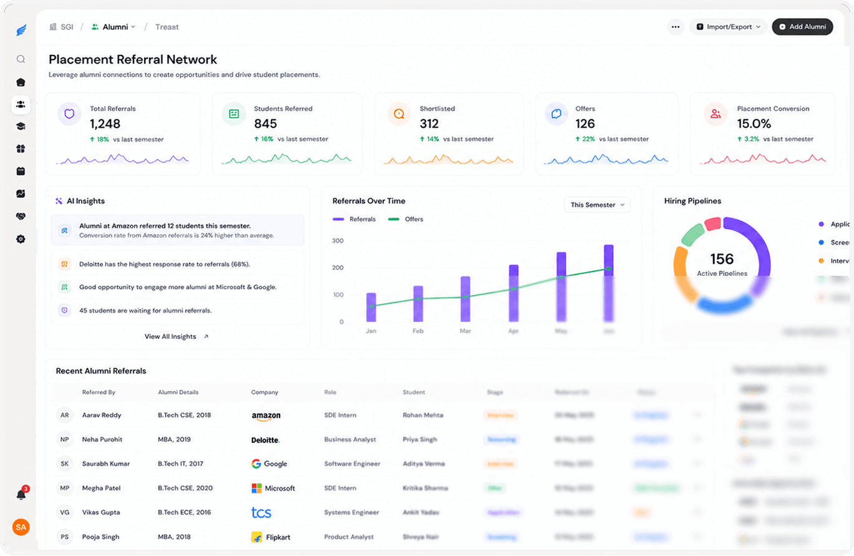Expand the Alumni breadcrumb dropdown
The image size is (854, 556).
point(113,27)
